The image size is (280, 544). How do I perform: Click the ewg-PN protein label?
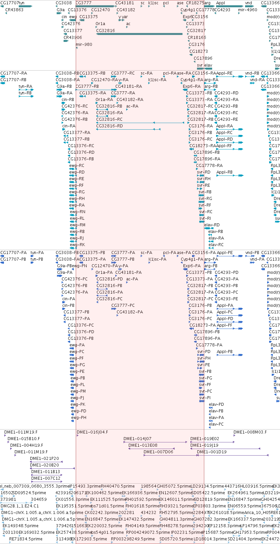tap(80, 266)
